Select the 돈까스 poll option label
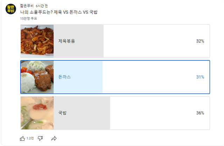 coord(64,77)
